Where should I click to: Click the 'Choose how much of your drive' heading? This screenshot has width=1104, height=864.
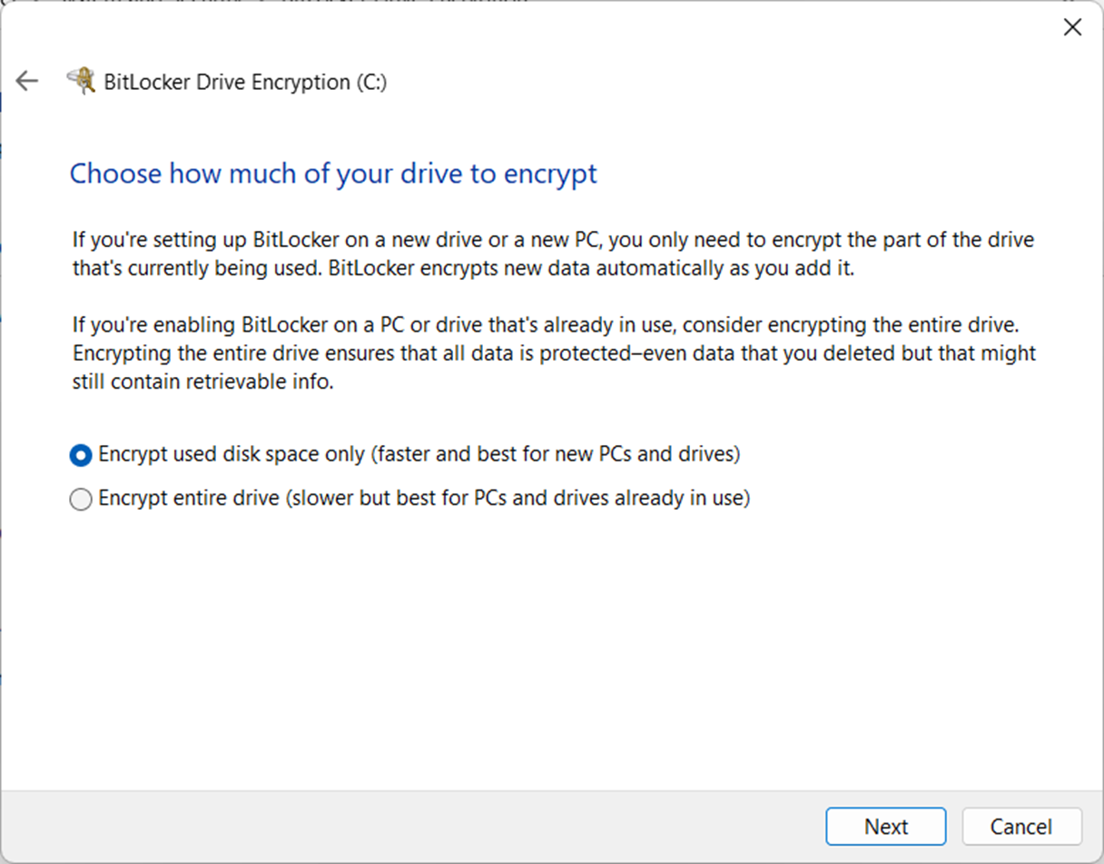(333, 174)
